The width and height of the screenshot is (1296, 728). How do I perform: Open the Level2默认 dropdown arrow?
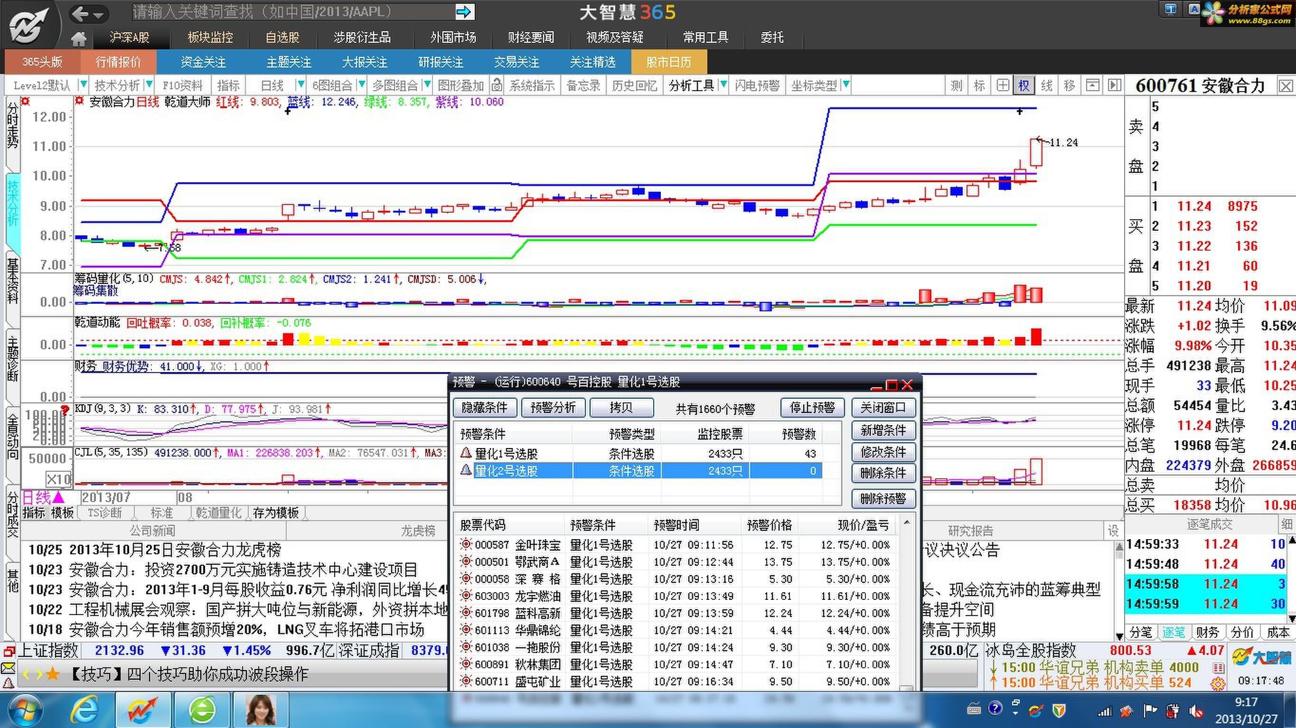click(84, 84)
